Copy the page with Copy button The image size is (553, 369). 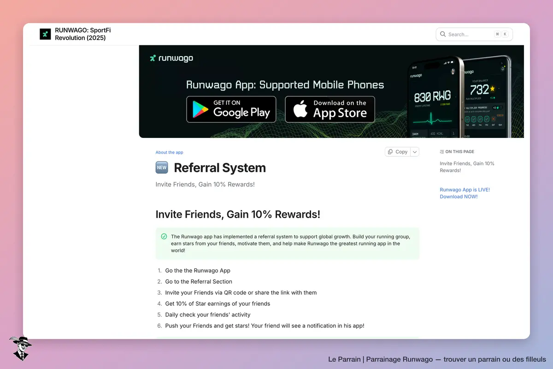click(x=398, y=152)
